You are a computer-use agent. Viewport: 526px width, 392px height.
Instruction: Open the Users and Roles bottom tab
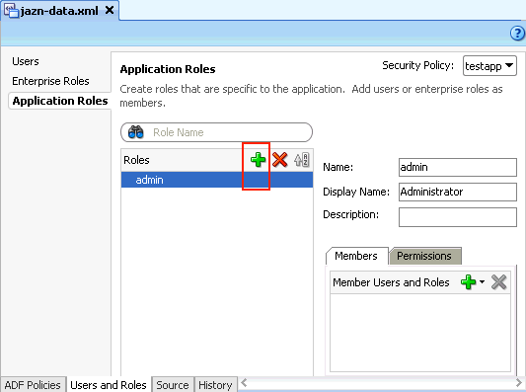(x=109, y=385)
